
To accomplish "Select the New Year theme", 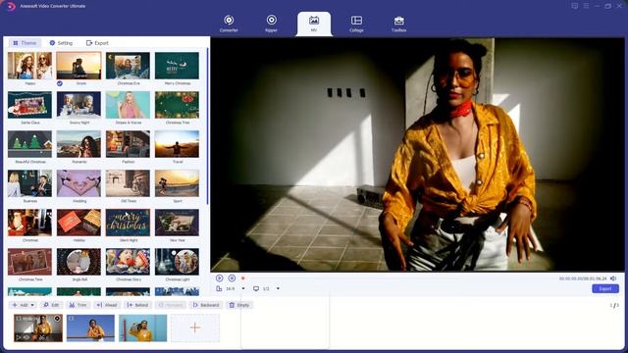I will [177, 223].
